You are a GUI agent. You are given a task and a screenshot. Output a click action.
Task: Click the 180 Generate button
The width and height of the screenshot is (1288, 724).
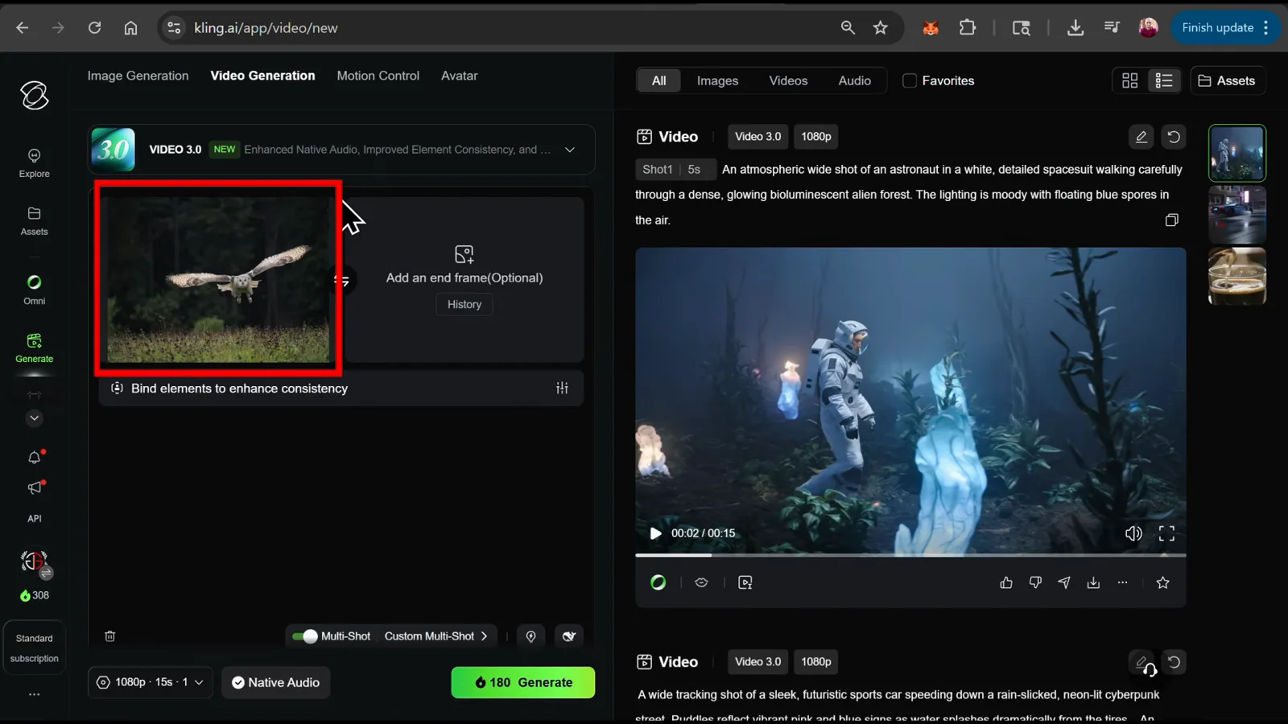pos(523,682)
